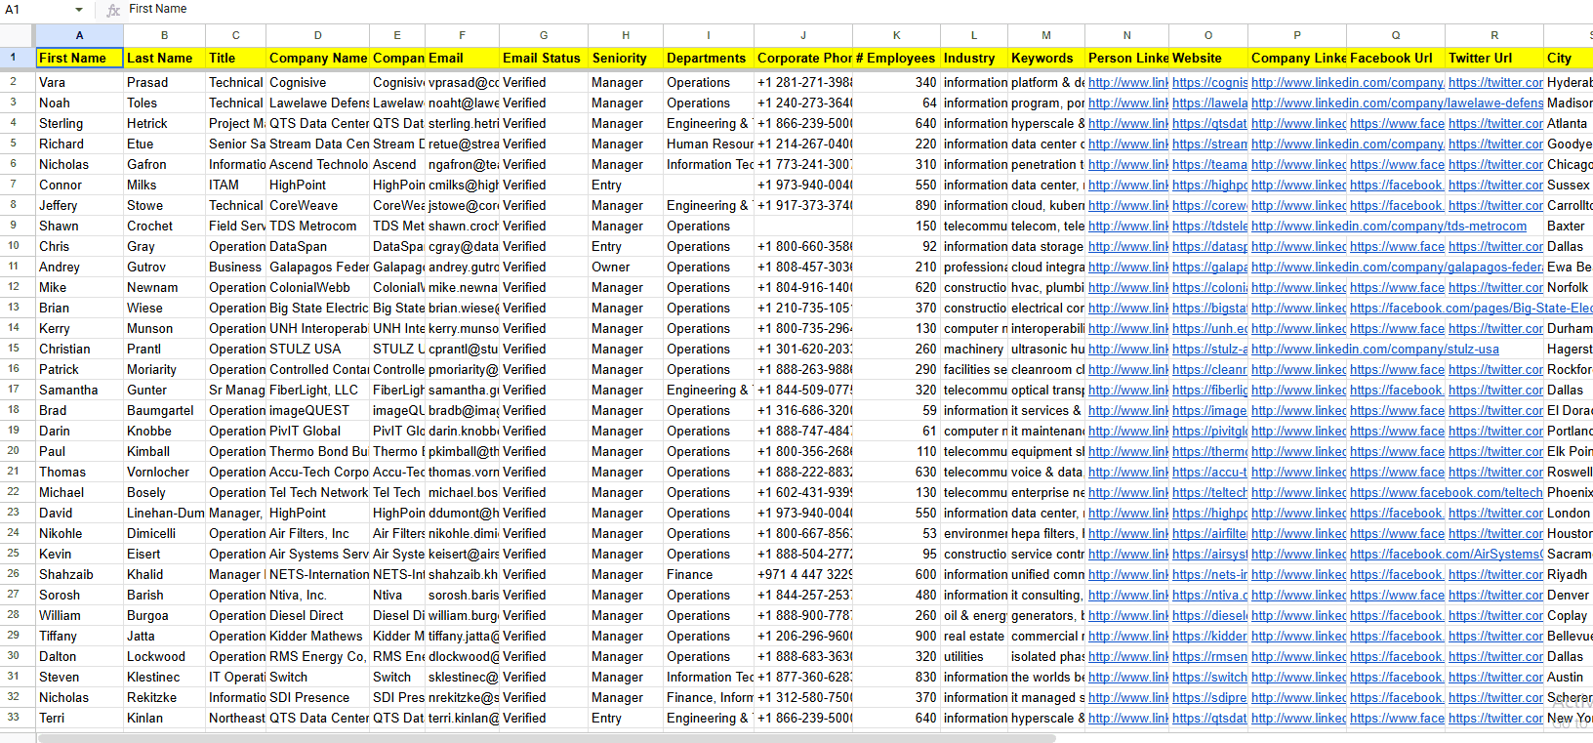Select row 15 header number
The height and width of the screenshot is (743, 1593).
tap(14, 349)
